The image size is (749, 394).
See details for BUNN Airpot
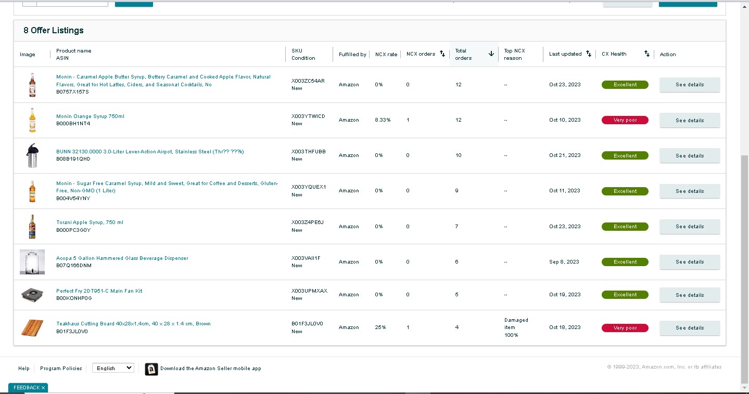pos(690,155)
